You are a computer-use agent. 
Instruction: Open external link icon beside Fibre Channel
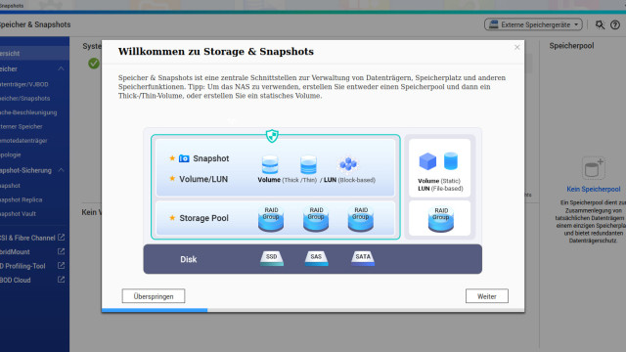point(61,237)
